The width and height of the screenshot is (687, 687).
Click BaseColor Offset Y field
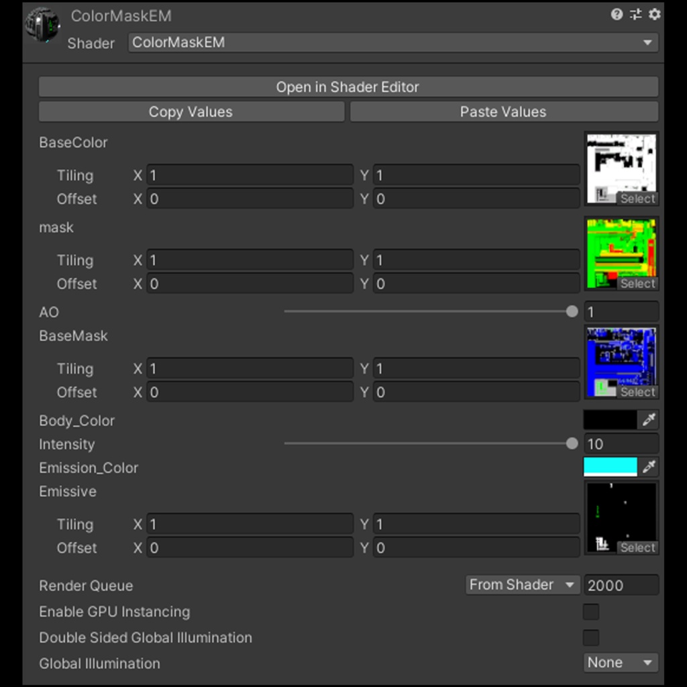(476, 199)
